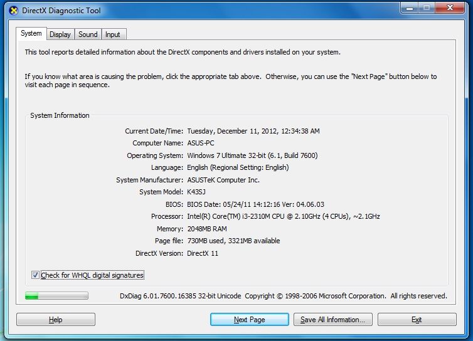Click the Current Date/Time value
Screen dimensions: 473x341
253,131
